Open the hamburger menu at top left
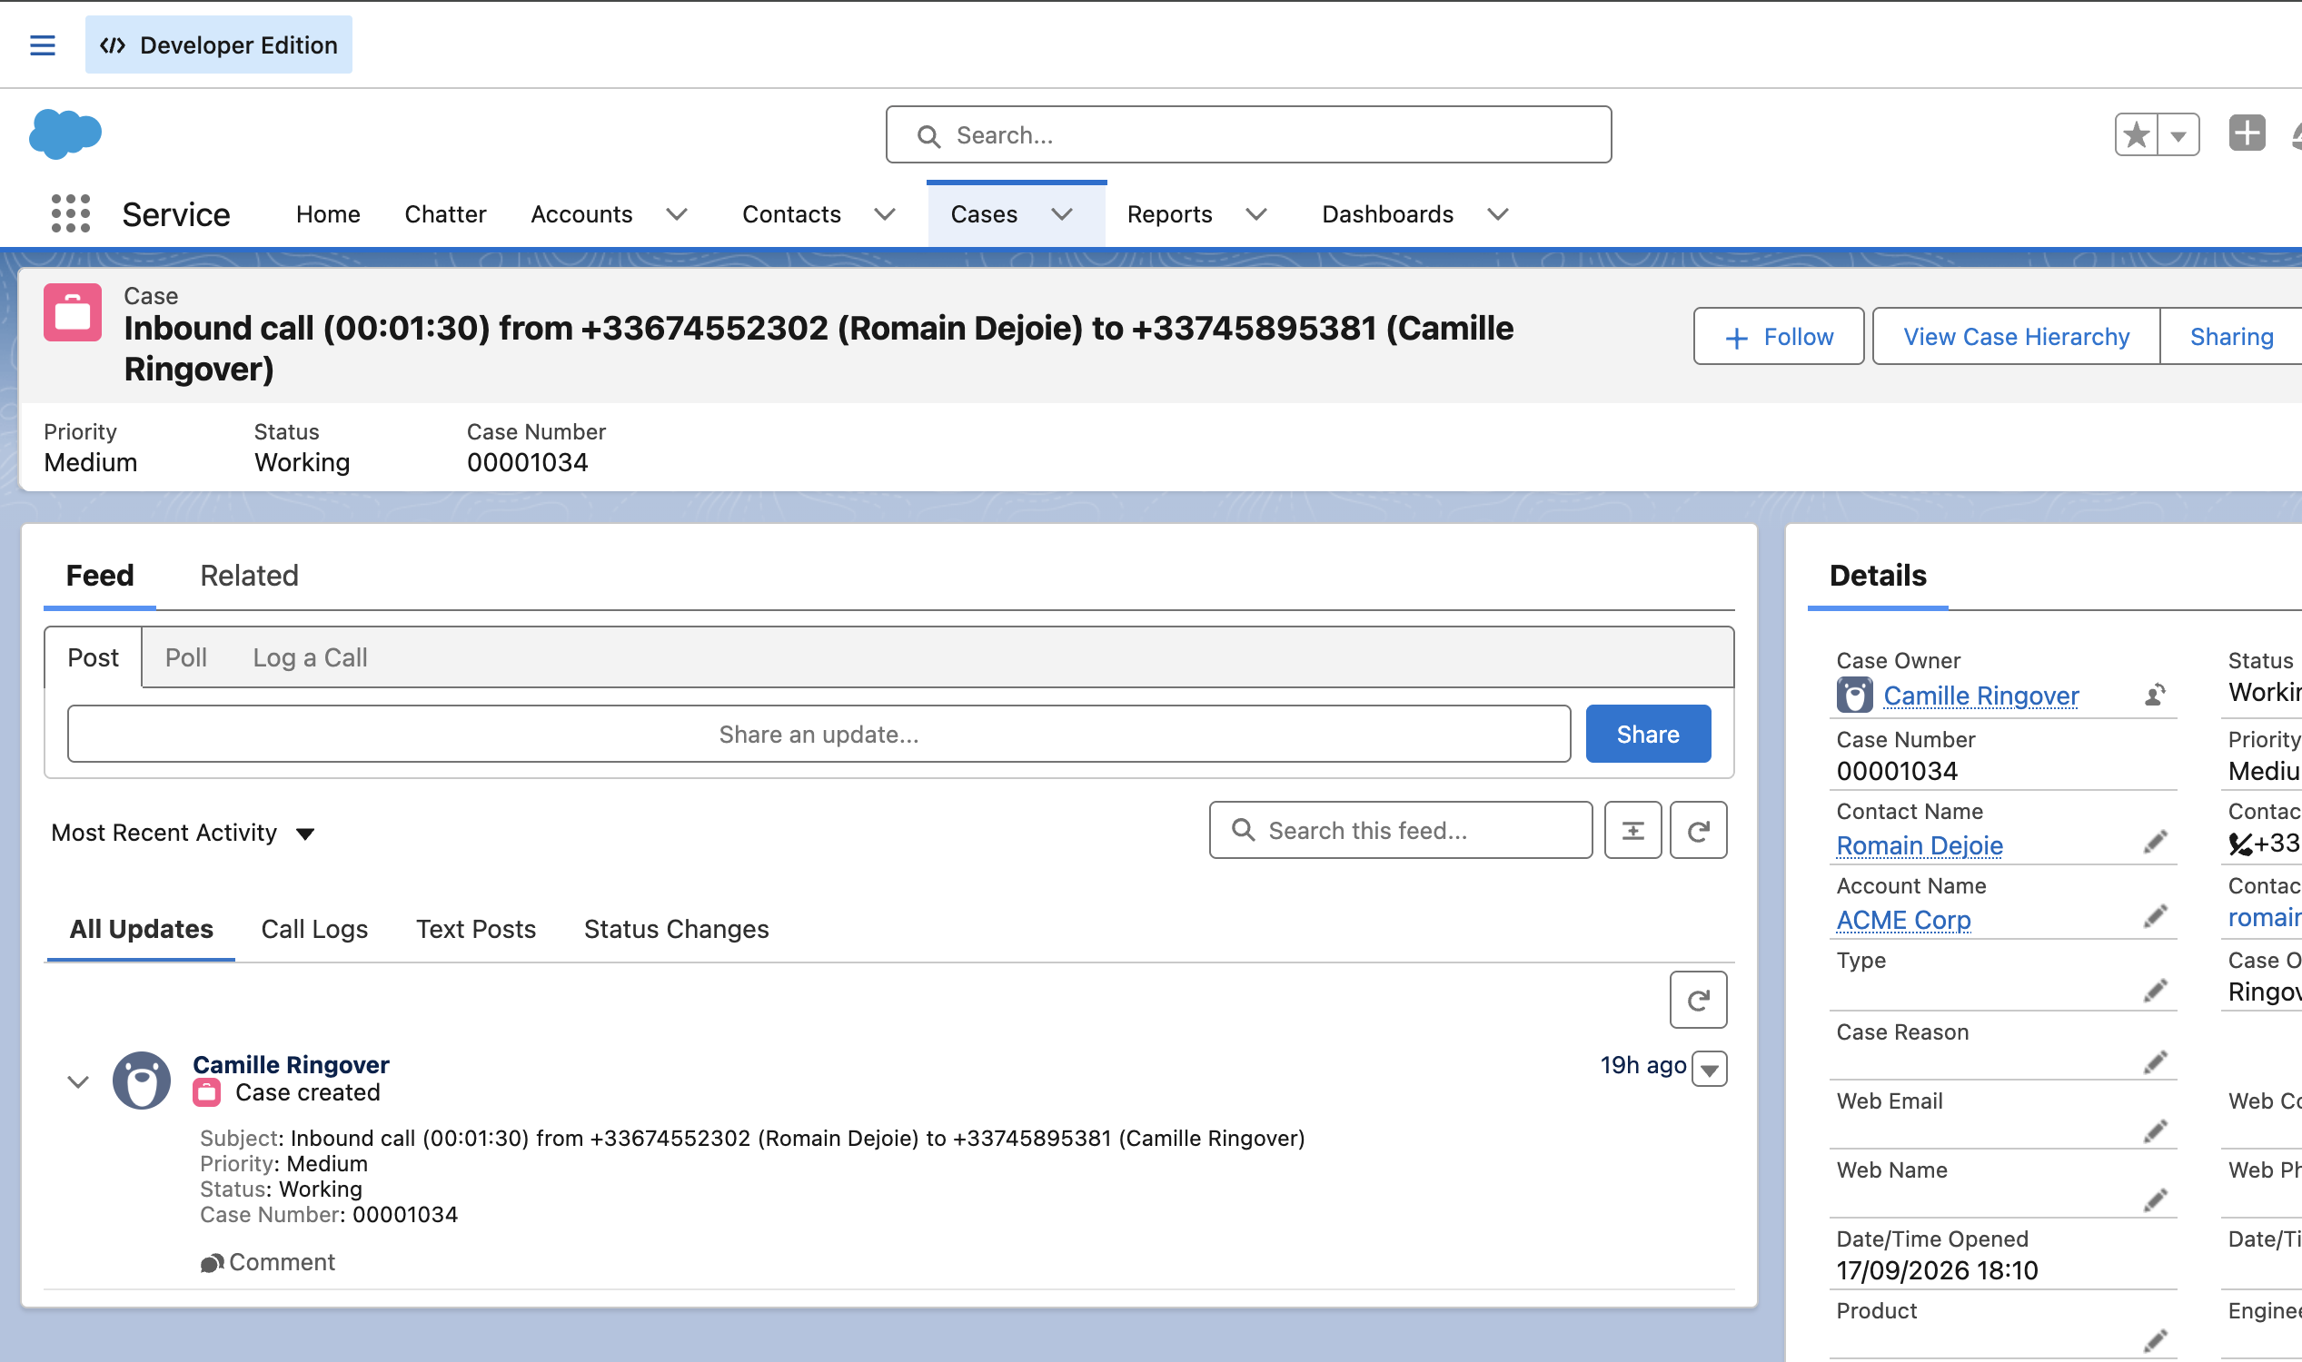The width and height of the screenshot is (2302, 1362). [x=42, y=45]
